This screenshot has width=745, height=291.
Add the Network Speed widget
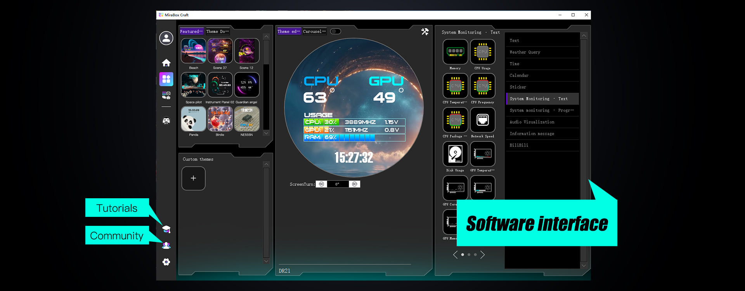pos(482,120)
